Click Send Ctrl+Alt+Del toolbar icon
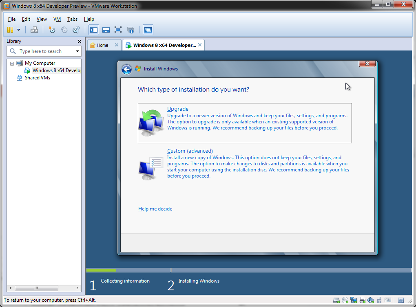The height and width of the screenshot is (307, 416). (34, 30)
